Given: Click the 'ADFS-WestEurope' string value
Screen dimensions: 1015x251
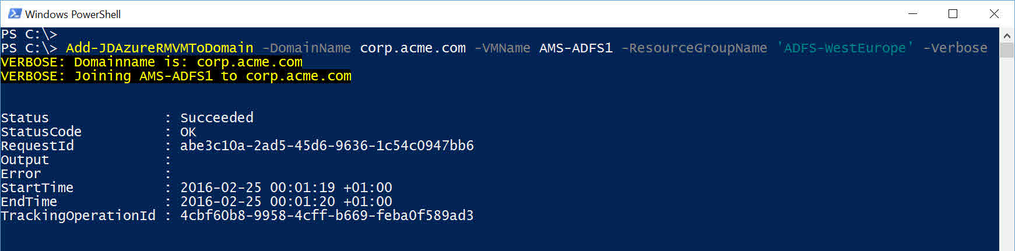Looking at the screenshot, I should (x=845, y=48).
